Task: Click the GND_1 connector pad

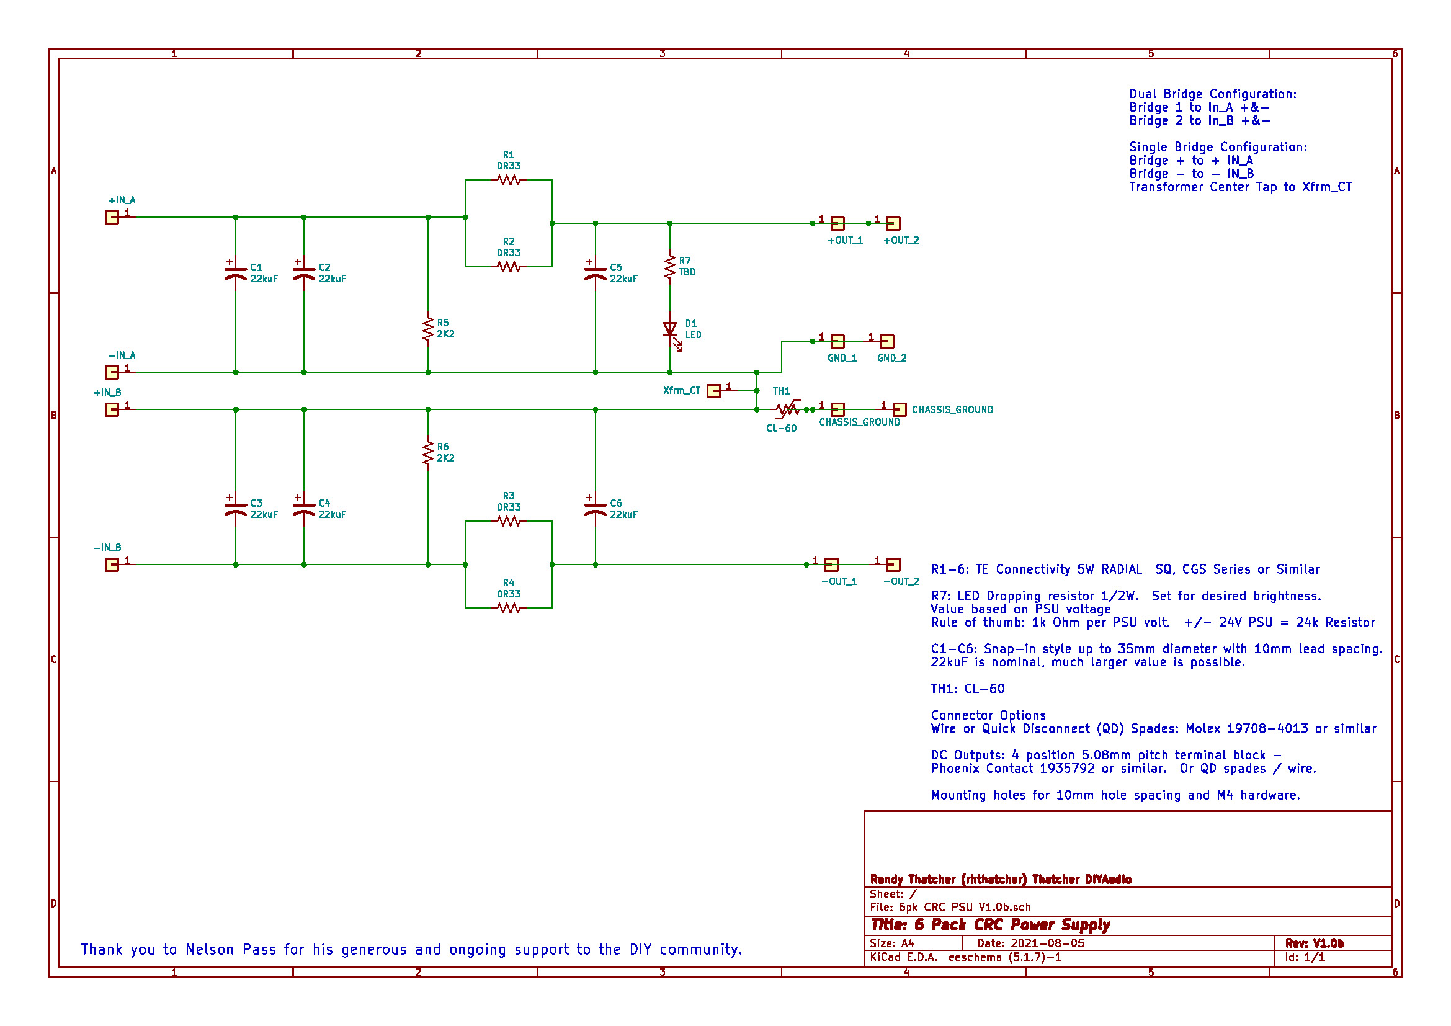Action: 837,341
